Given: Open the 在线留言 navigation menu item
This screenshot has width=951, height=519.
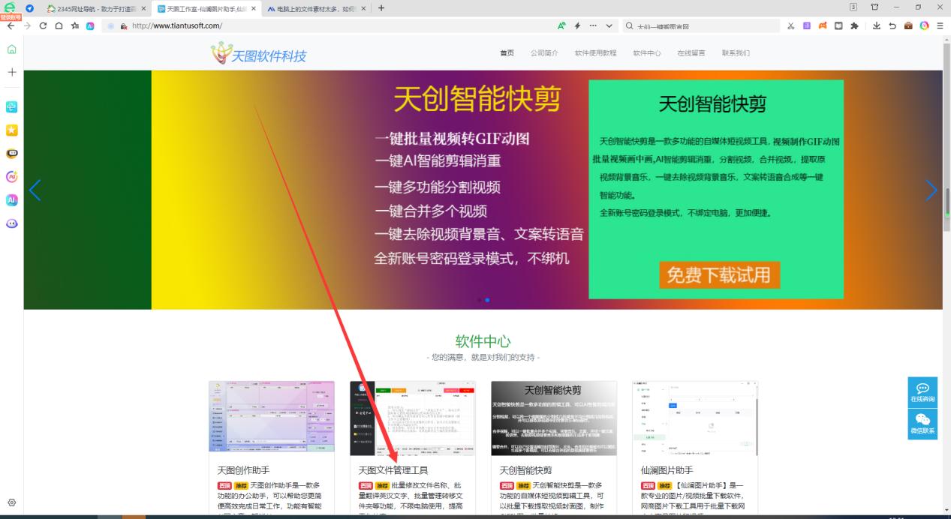Looking at the screenshot, I should coord(691,53).
